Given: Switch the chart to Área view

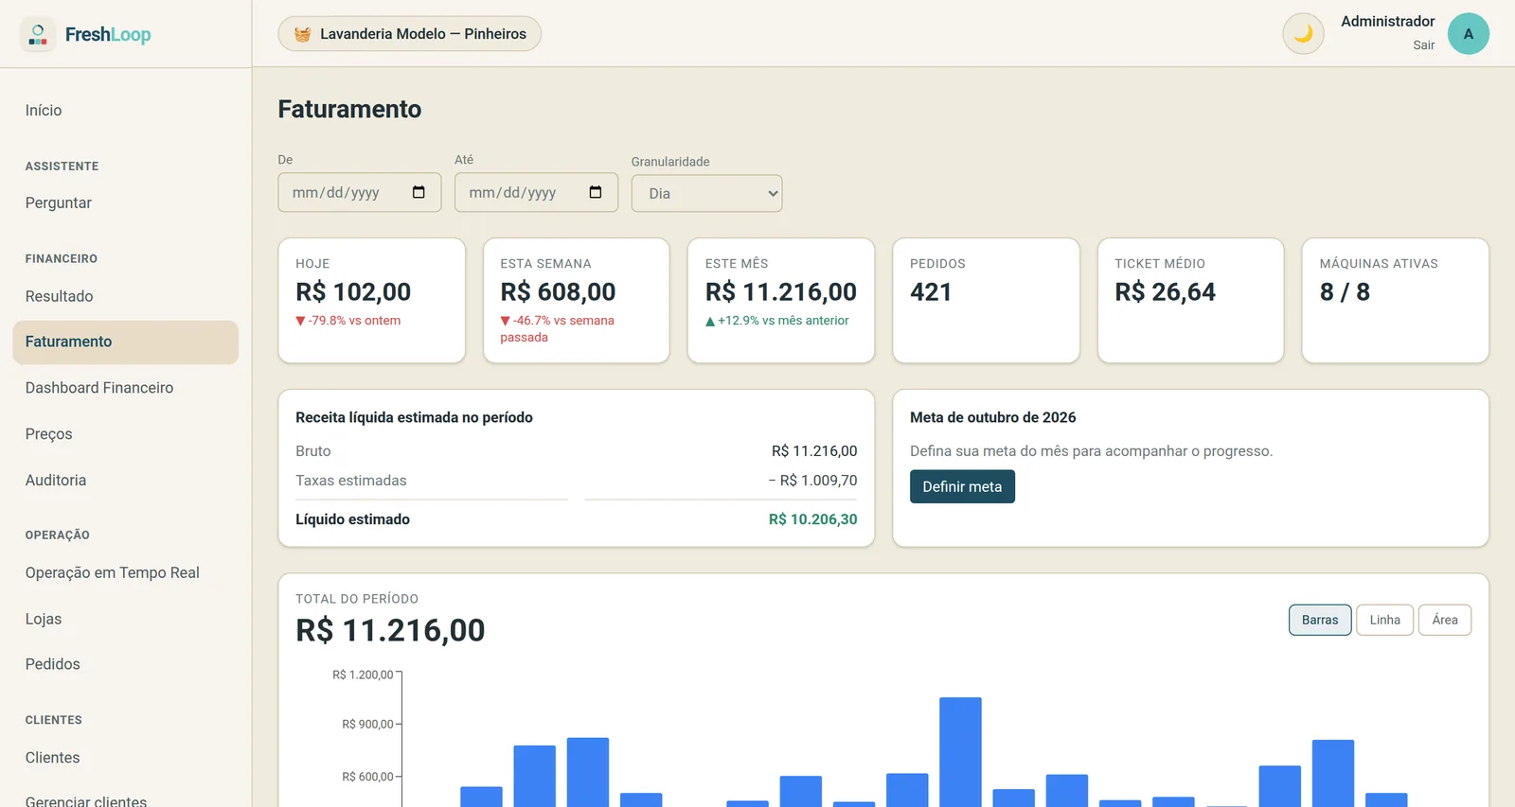Looking at the screenshot, I should [1445, 620].
